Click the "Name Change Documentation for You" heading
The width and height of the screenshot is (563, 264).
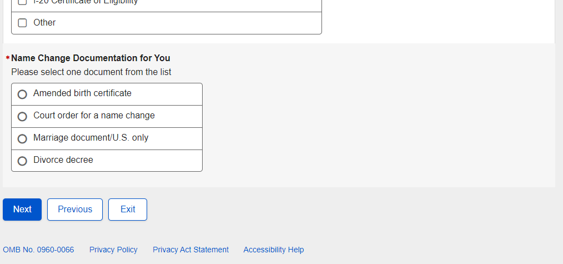(x=91, y=58)
